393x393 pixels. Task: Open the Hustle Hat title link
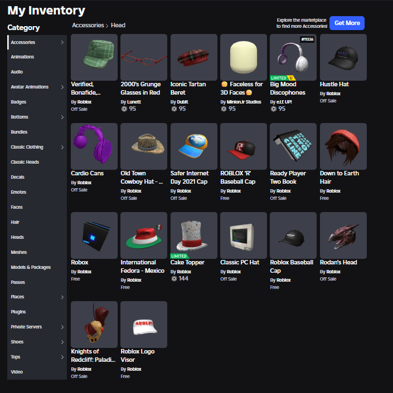pos(334,84)
